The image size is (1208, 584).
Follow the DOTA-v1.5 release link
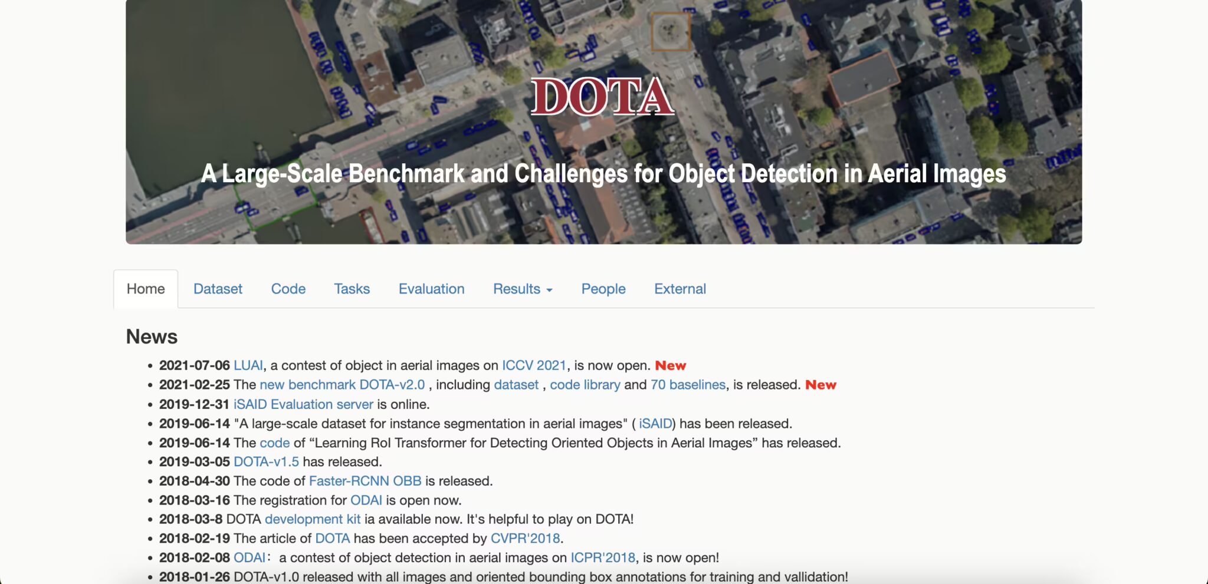[267, 461]
